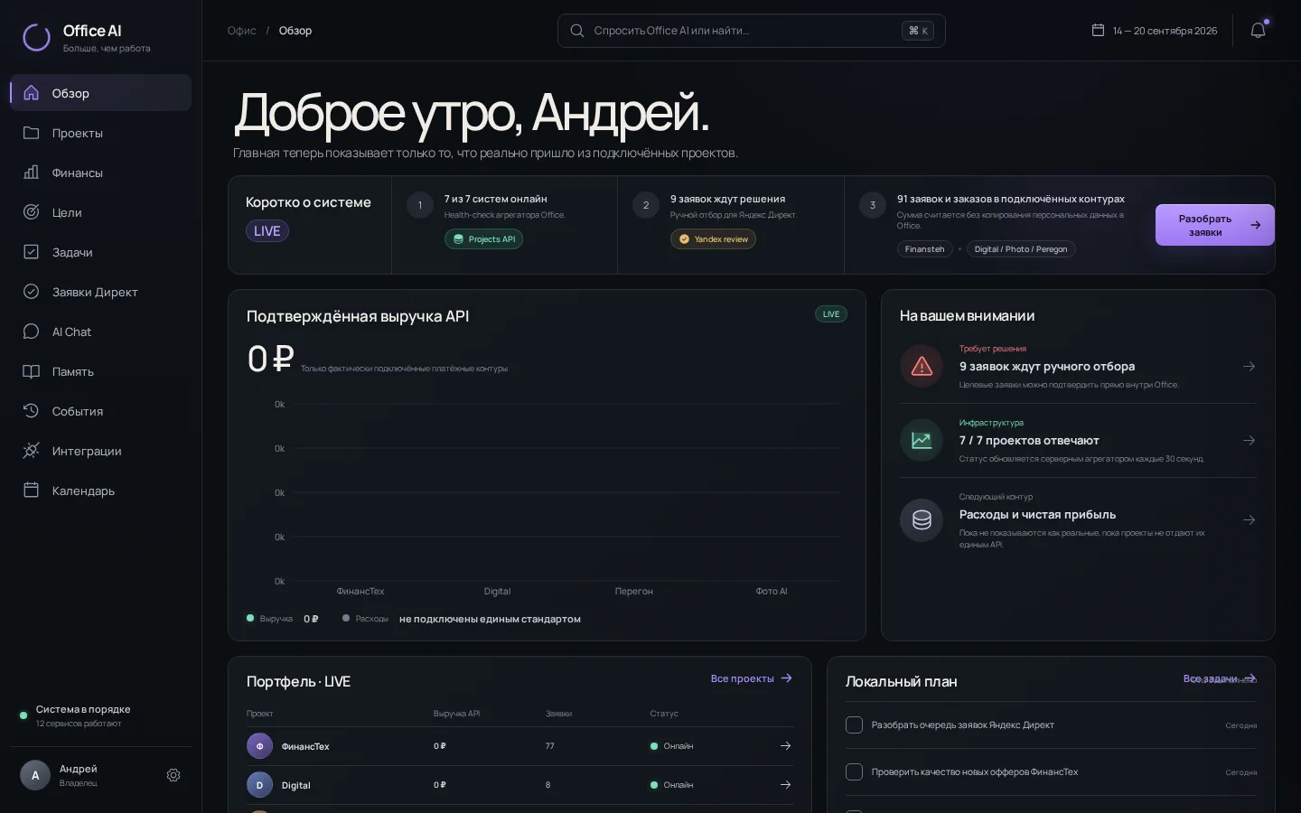1301x813 pixels.
Task: Open Задачи in the sidebar
Action: point(100,252)
